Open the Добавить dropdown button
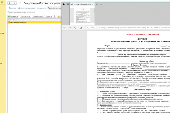Screen dimensions: 170x113 [x=13, y=16]
